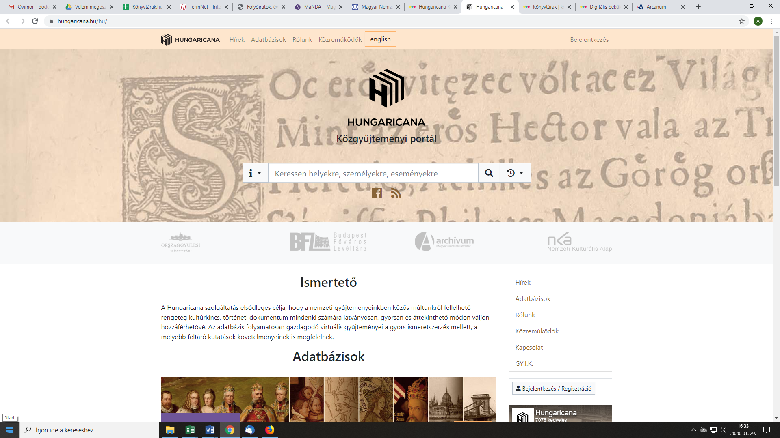Click the search magnifier button
This screenshot has height=438, width=780.
pos(489,173)
